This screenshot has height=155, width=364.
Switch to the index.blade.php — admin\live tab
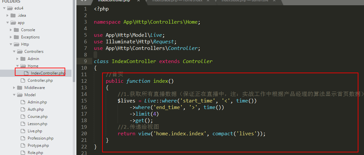click(241, 1)
